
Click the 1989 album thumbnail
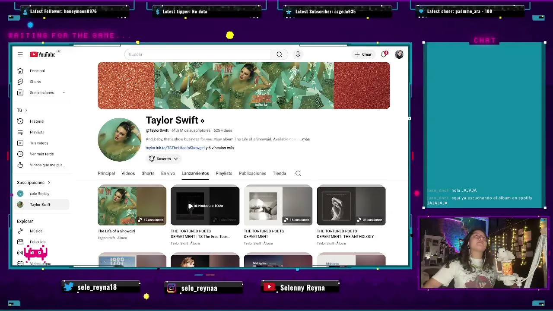[132, 261]
